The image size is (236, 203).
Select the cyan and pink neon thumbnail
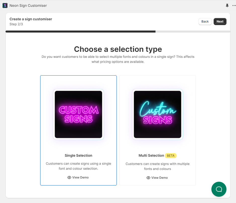tap(157, 114)
